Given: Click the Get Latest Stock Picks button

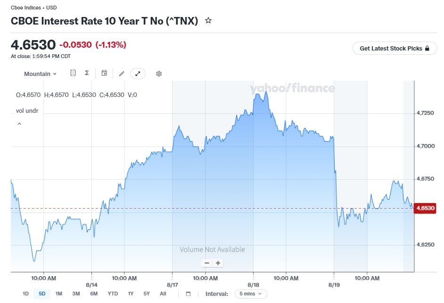Looking at the screenshot, I should (x=395, y=49).
